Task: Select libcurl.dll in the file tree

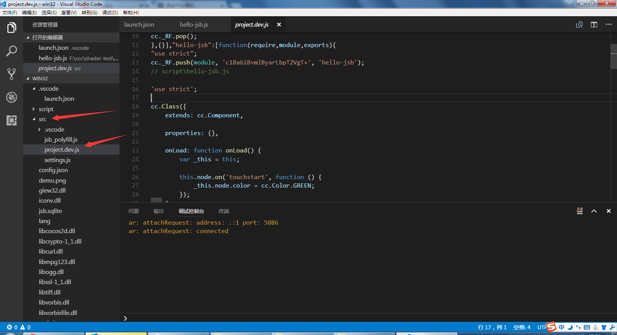Action: (x=71, y=252)
